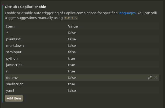Image resolution: width=165 pixels, height=108 pixels.
Task: Click the Value column header
Action: [73, 26]
